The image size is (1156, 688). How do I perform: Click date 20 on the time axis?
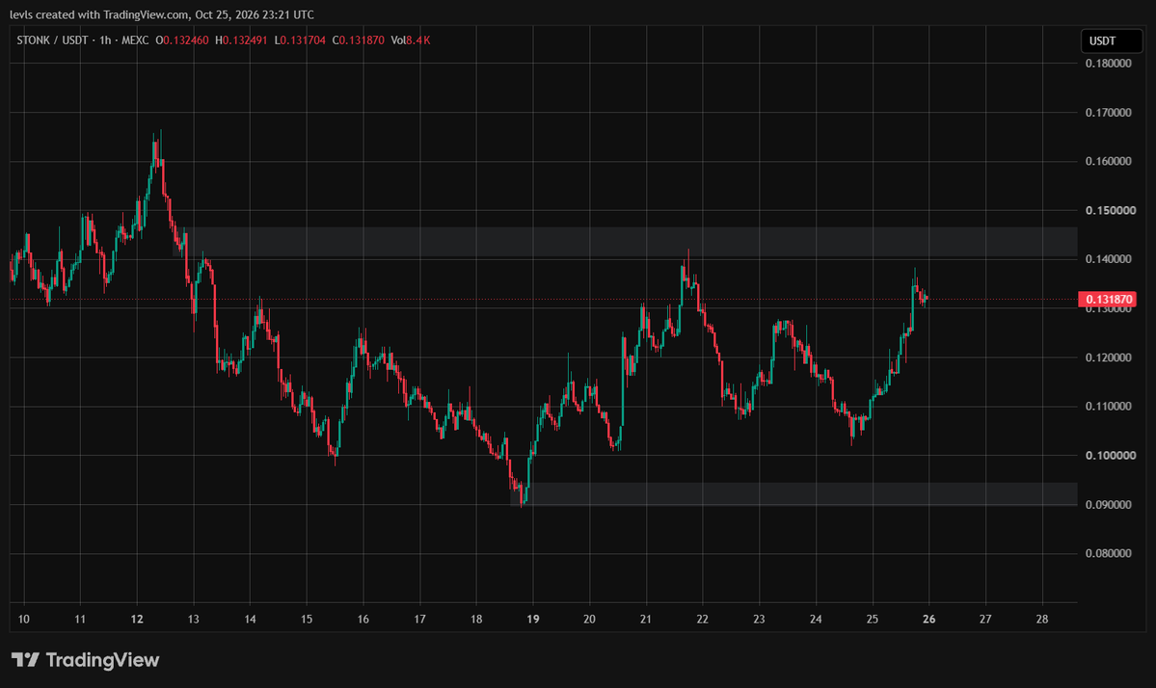click(x=589, y=620)
